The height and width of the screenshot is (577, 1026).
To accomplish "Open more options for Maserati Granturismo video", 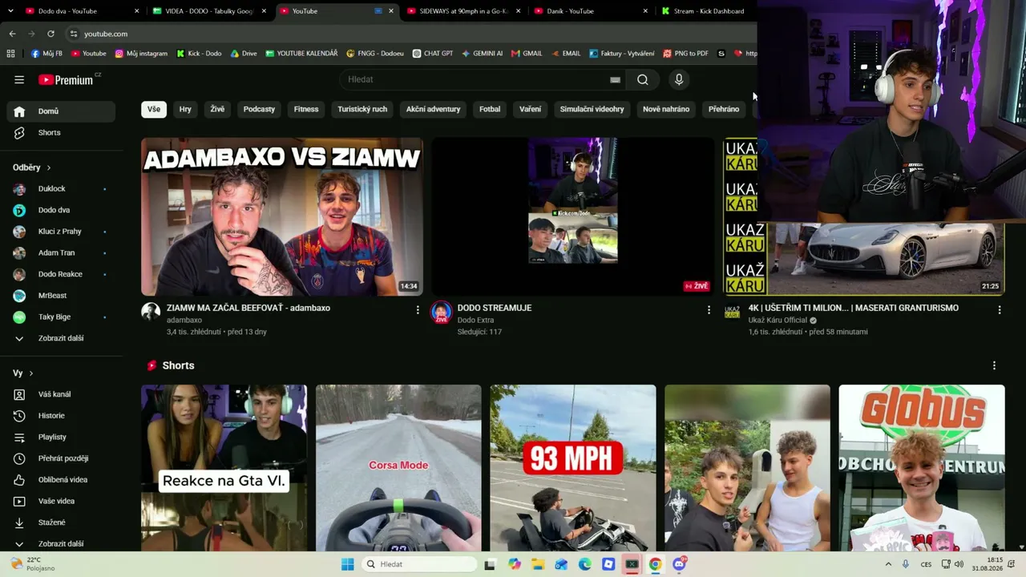I will pos(1000,309).
